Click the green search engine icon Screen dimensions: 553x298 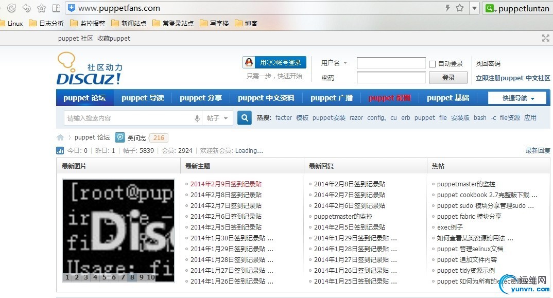[490, 8]
